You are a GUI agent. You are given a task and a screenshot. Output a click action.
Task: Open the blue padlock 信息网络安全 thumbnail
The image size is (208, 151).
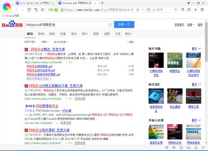tap(156, 96)
